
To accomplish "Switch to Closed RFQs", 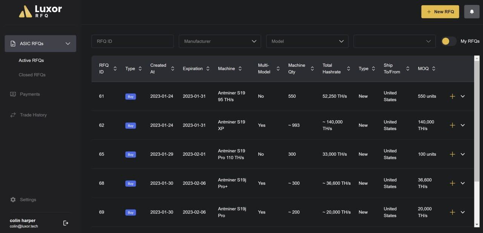I will point(31,75).
